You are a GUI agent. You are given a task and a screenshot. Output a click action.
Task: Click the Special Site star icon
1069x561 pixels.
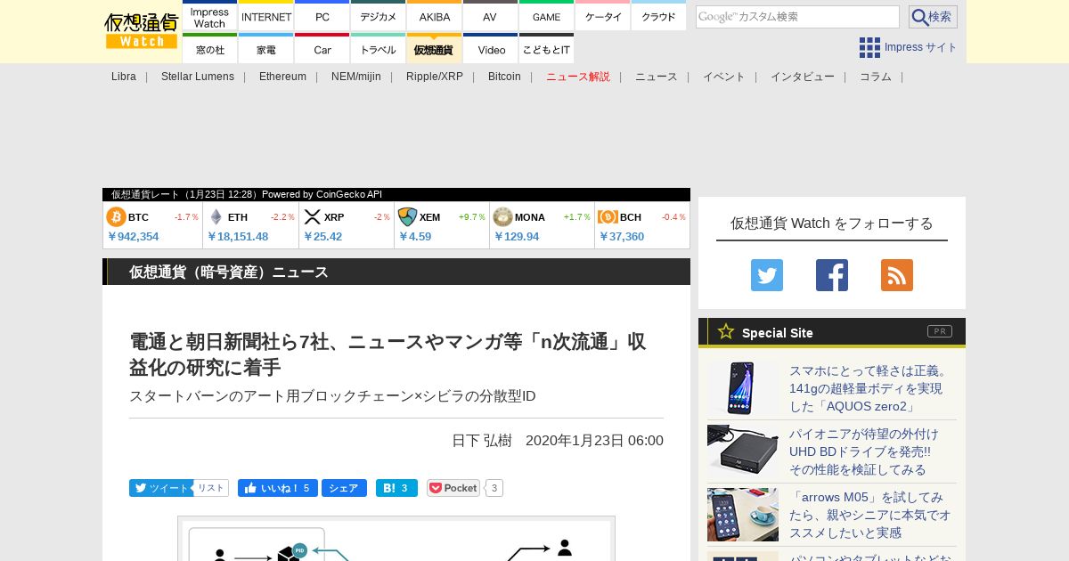(726, 332)
